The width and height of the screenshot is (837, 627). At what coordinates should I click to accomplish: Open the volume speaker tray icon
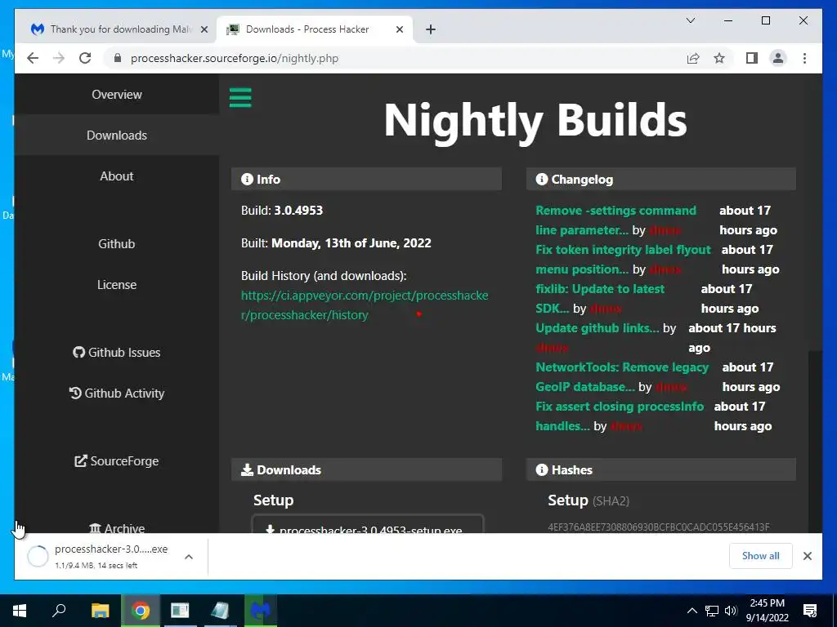pyautogui.click(x=731, y=611)
